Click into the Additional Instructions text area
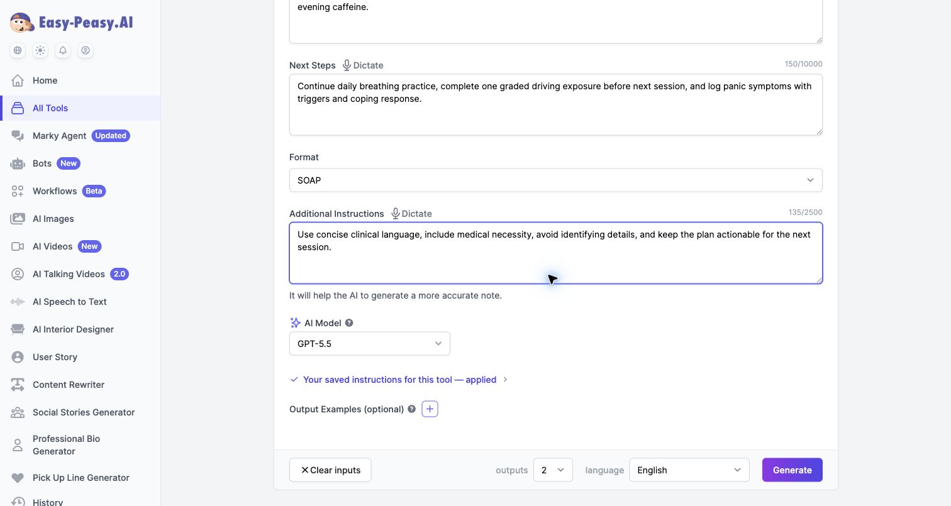951x506 pixels. pyautogui.click(x=556, y=253)
